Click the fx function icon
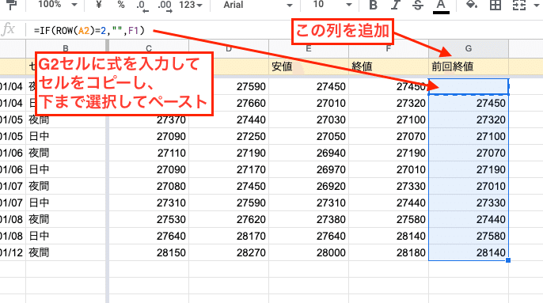Viewport: 543px width, 303px height. click(x=8, y=30)
